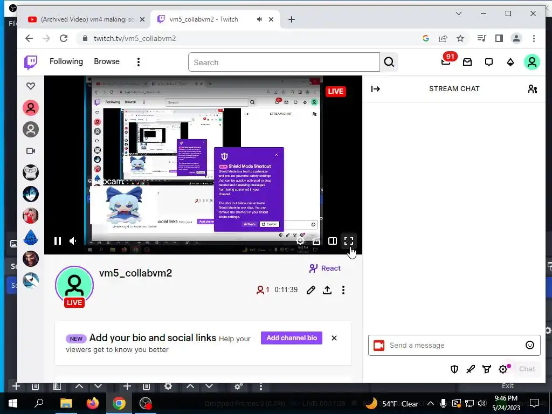Open Firefox from the taskbar

(x=92, y=403)
